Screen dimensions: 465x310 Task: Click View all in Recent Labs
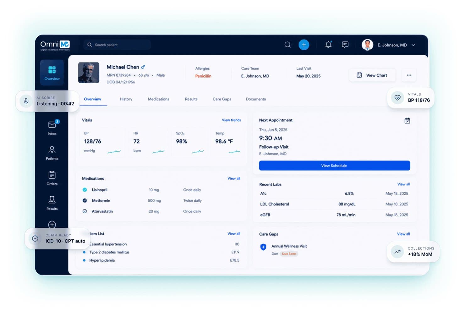click(x=403, y=184)
